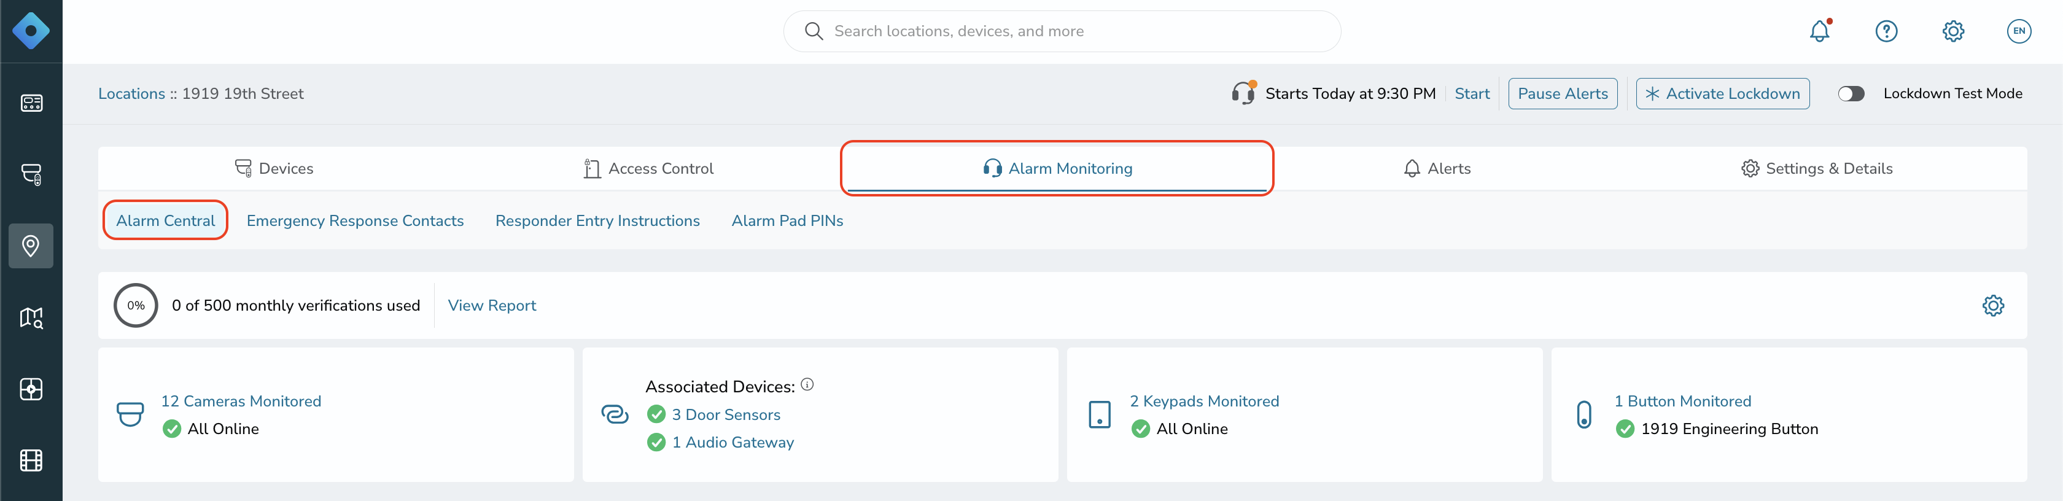Click the Pause Alerts button
Screen dimensions: 2063x501
[x=1563, y=94]
